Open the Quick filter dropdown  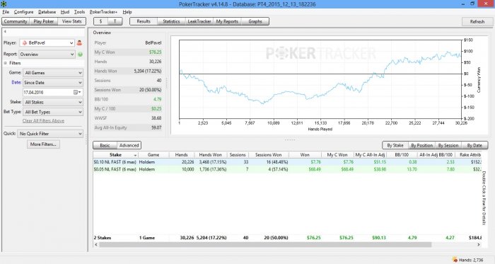(50, 134)
